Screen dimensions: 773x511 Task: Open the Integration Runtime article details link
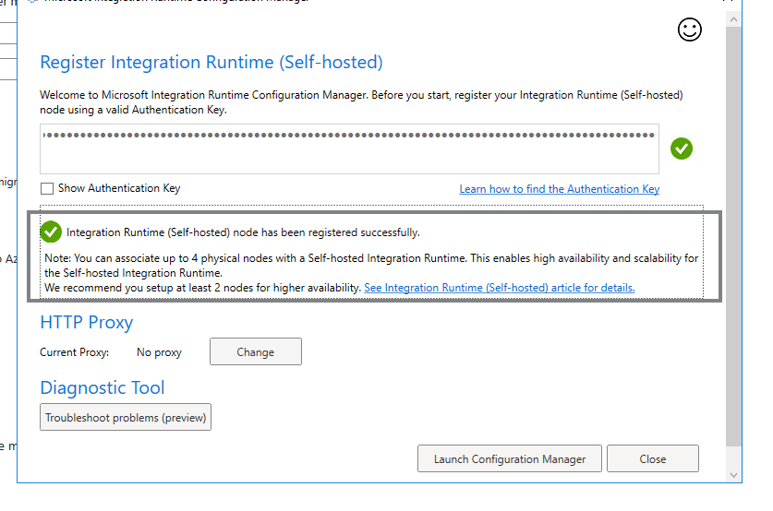(499, 288)
